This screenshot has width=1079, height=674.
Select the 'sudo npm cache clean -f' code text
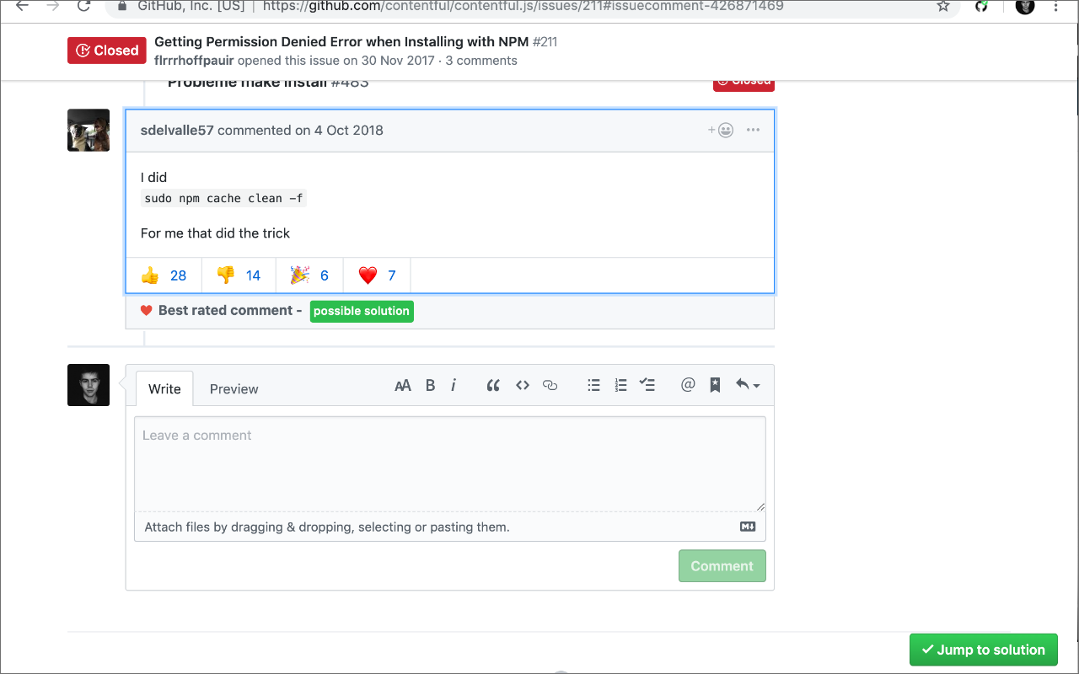point(223,199)
